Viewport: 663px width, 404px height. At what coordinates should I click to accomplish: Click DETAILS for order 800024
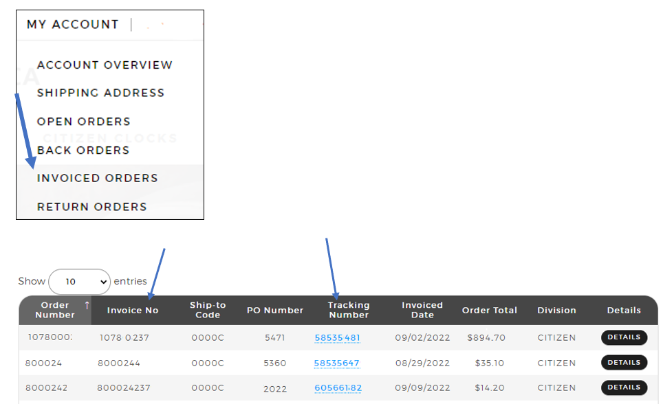[624, 362]
